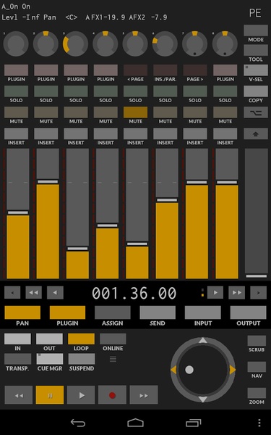Tap knob 3 encoder with orange arc
This screenshot has width=271, height=435.
click(75, 43)
